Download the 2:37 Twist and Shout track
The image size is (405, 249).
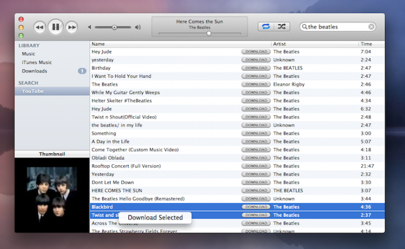coord(256,215)
